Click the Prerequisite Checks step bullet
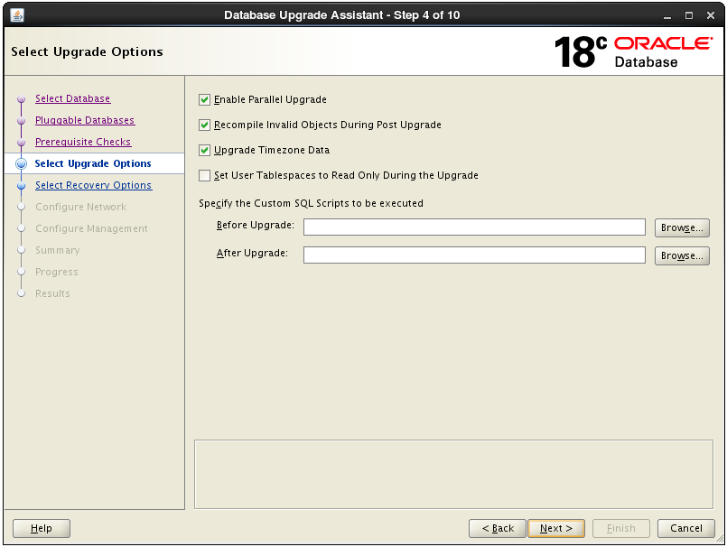This screenshot has width=727, height=547. pyautogui.click(x=22, y=143)
